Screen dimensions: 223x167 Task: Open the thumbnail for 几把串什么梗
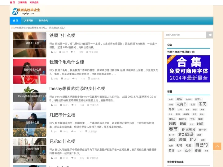[x=30, y=124]
